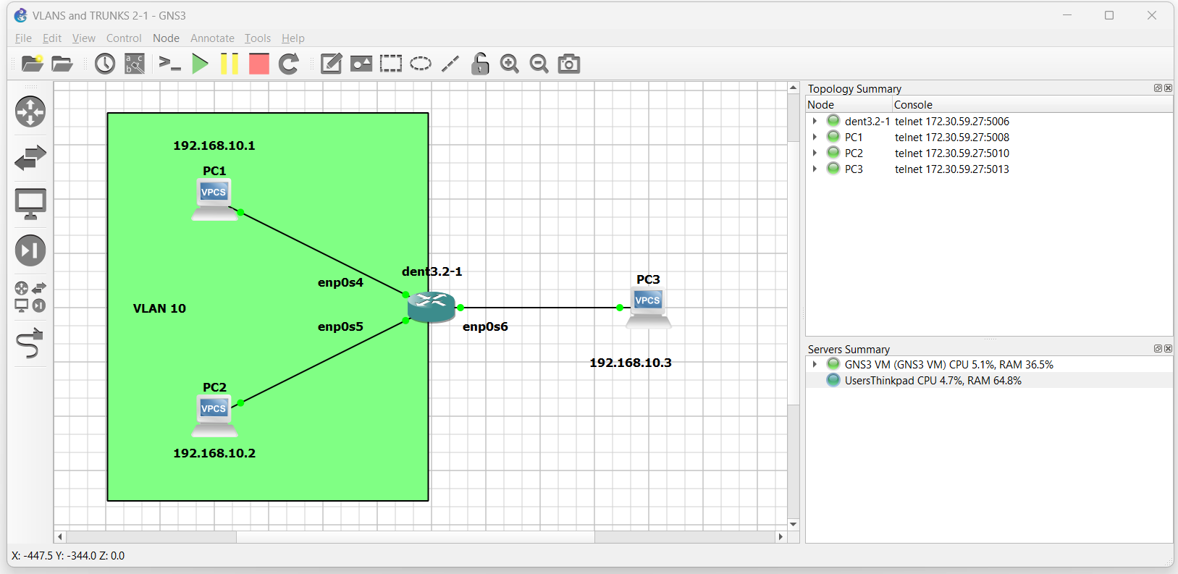Browse switches in the device sidebar

point(30,157)
